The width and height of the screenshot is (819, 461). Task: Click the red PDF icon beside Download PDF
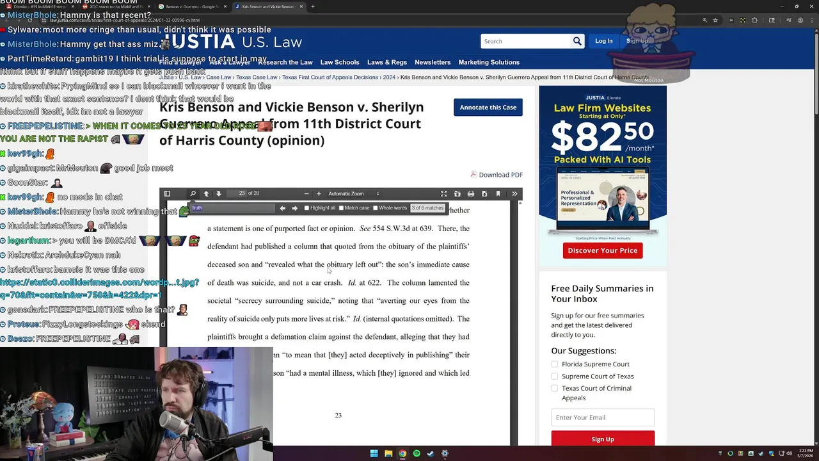click(473, 174)
